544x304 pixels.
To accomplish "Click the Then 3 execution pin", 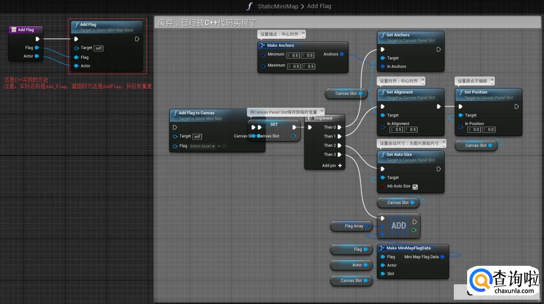I will [x=339, y=155].
